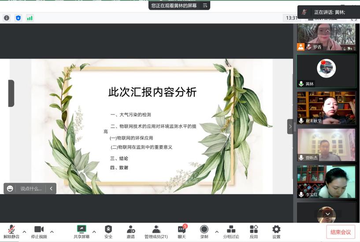Screen dimensions: 360x242
Task: Click the 说点什么 chat input box
Action: coord(31,188)
